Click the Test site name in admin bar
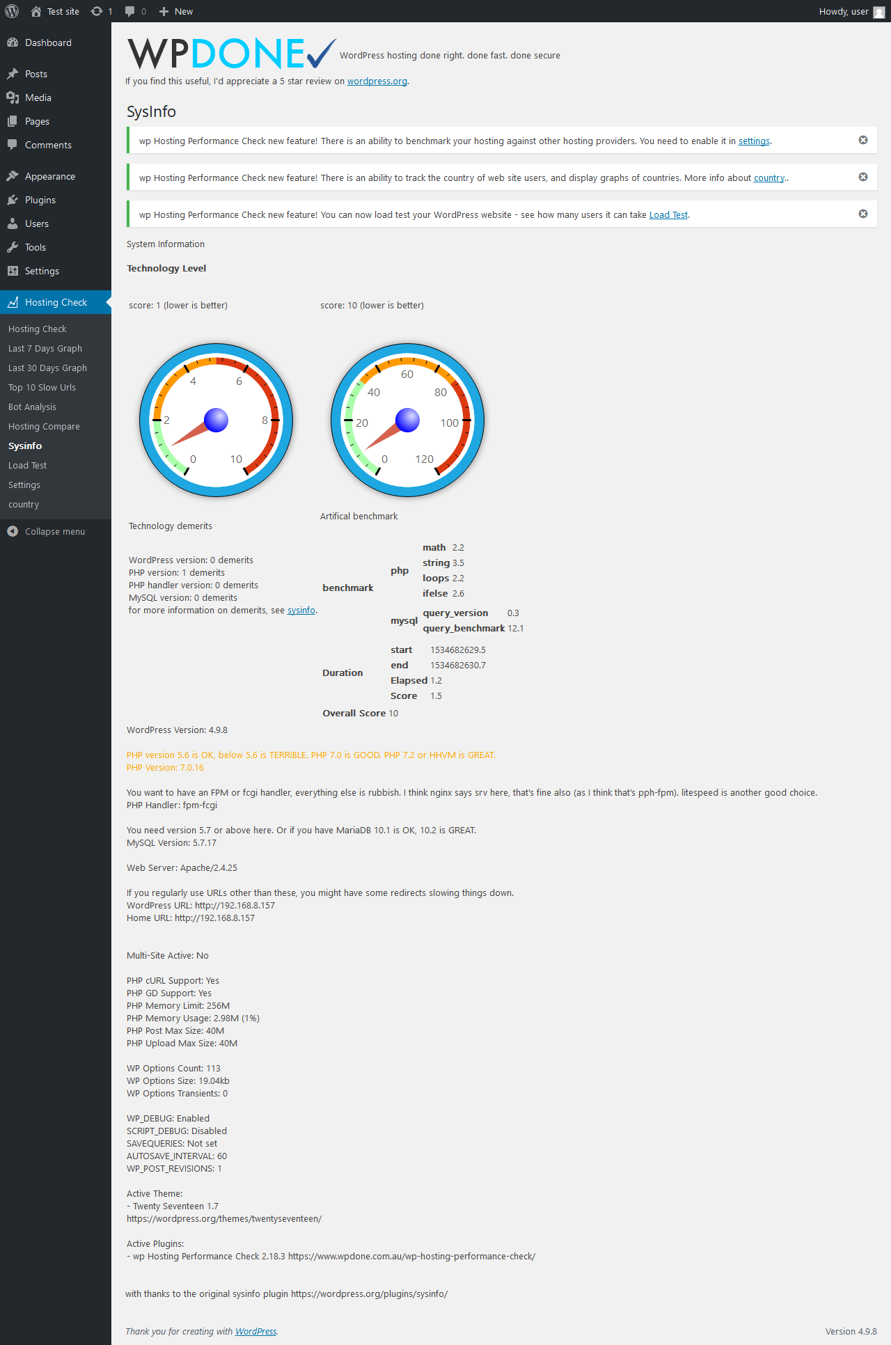 (63, 11)
